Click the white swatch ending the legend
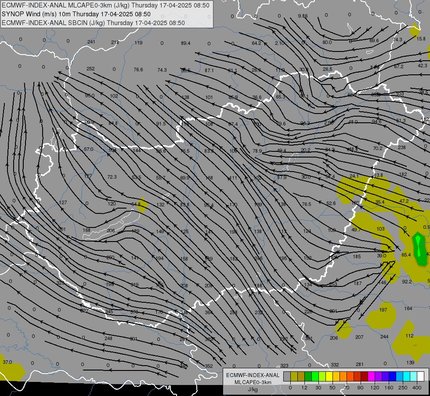 [x=420, y=377]
